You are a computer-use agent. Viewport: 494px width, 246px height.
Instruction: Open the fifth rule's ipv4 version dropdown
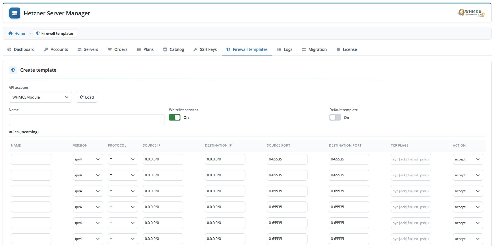pyautogui.click(x=88, y=223)
